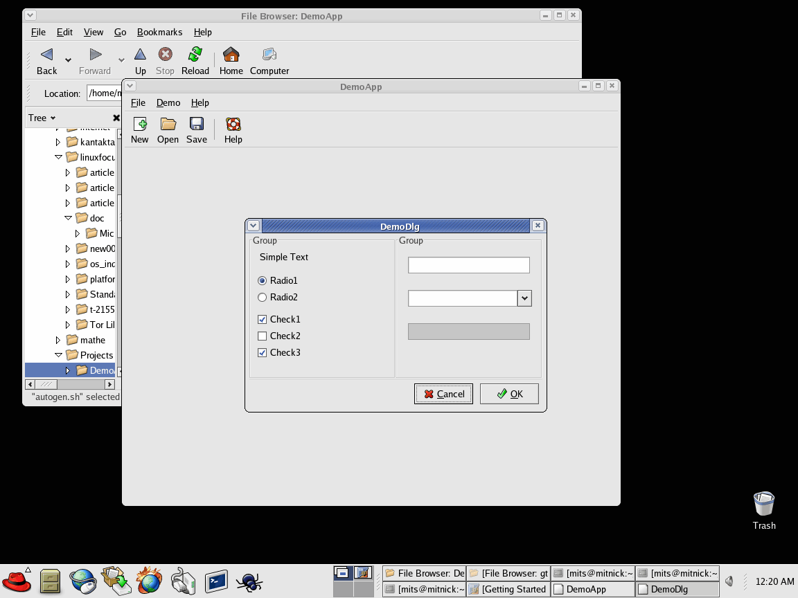
Task: Go to Home in File Browser
Action: [231, 55]
